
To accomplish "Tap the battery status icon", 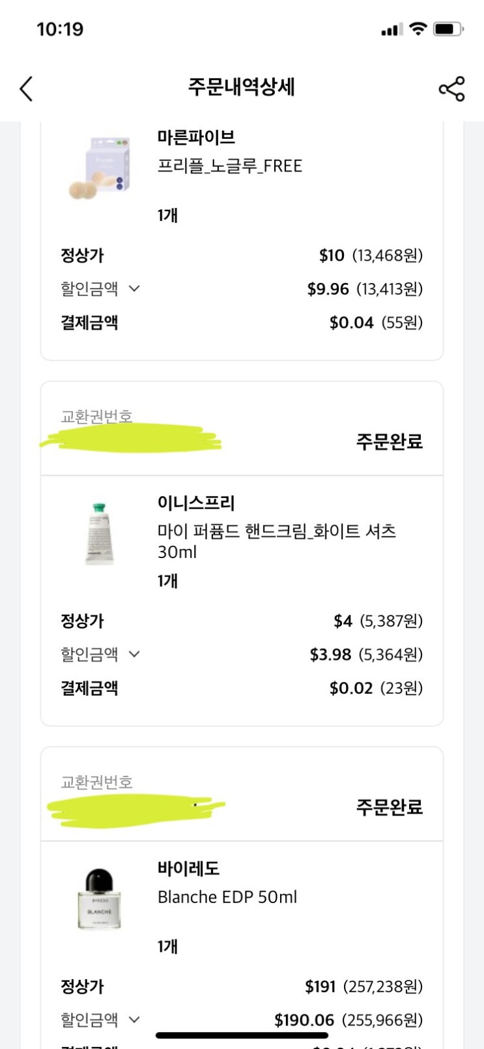I will (448, 29).
